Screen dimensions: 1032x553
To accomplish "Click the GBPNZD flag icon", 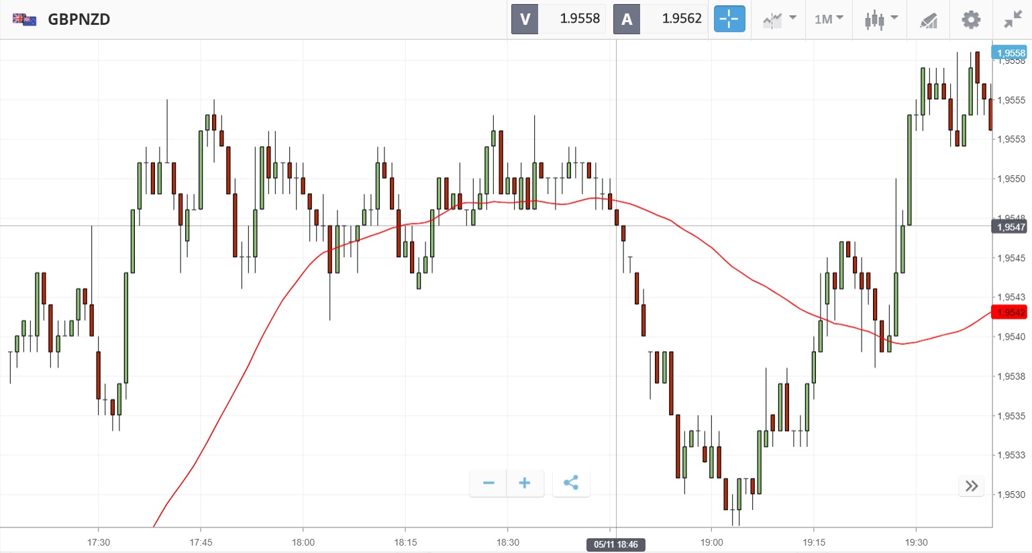I will (25, 19).
